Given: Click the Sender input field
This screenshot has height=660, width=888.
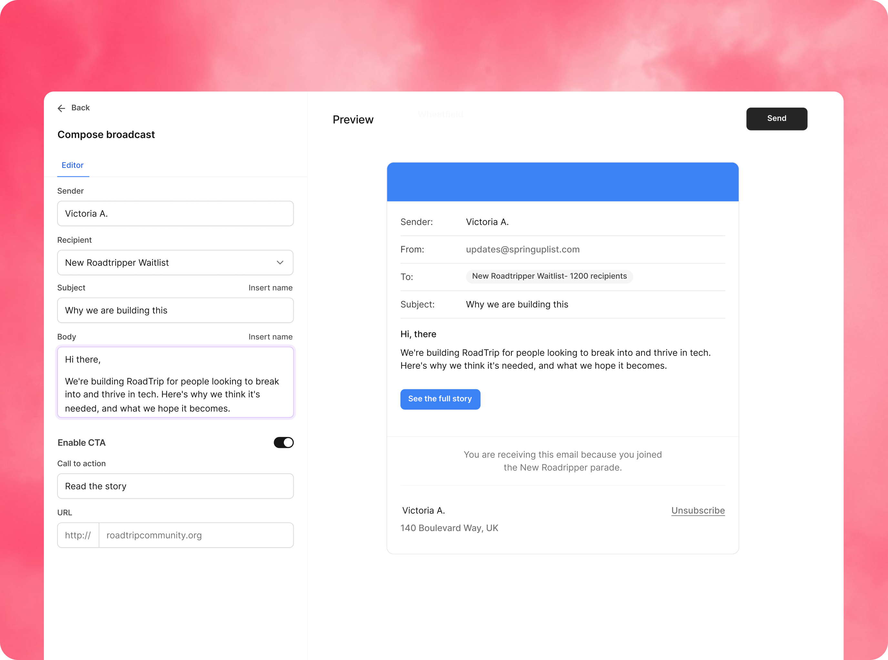Looking at the screenshot, I should pos(175,214).
